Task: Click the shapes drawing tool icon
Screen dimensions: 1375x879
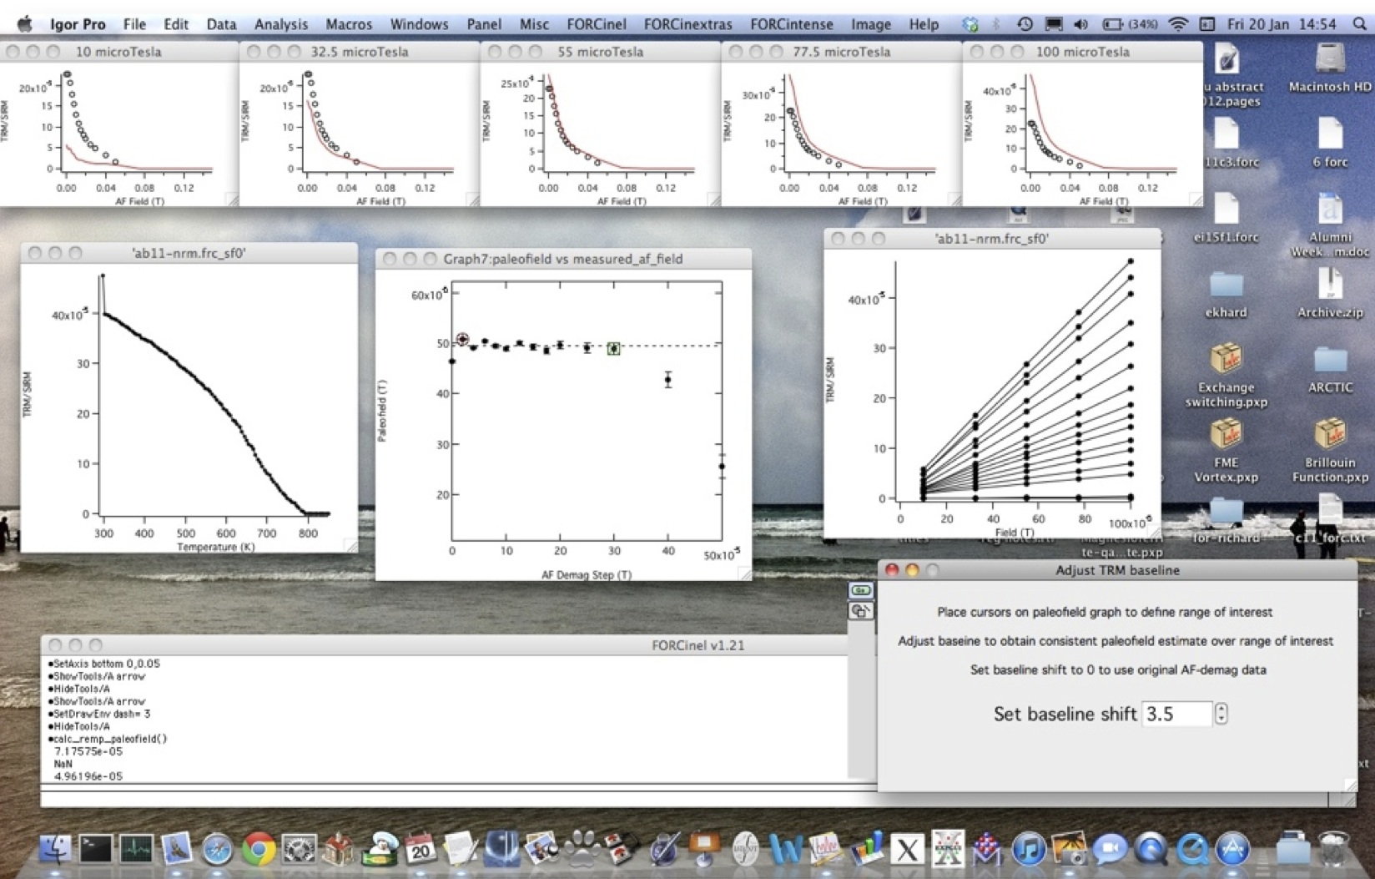Action: tap(860, 611)
